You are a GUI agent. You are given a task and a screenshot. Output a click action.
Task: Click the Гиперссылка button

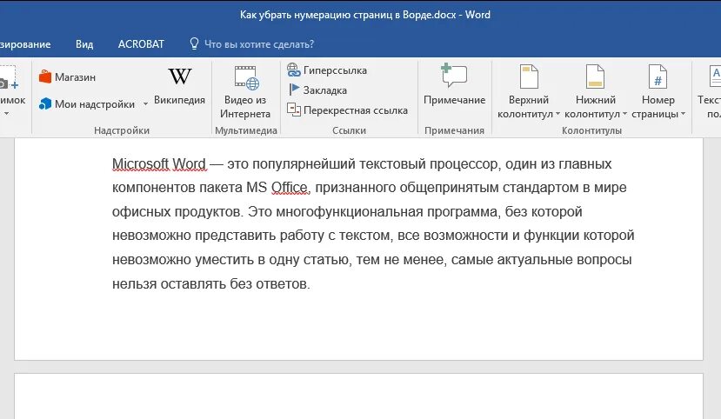pos(327,70)
